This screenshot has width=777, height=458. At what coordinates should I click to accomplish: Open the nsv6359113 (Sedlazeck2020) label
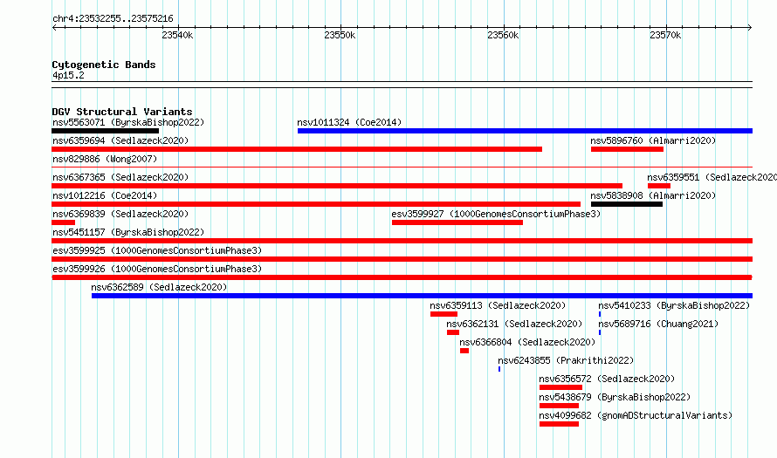(x=498, y=305)
